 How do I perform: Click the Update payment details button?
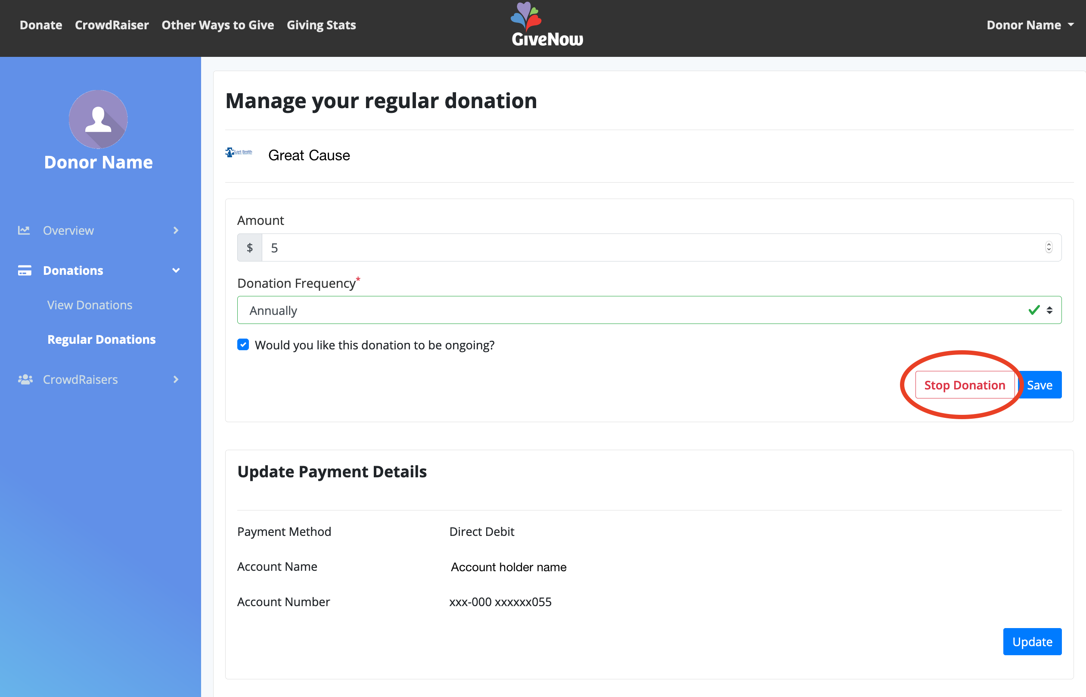pyautogui.click(x=1032, y=642)
